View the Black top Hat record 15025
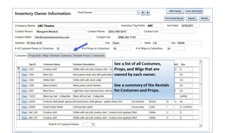The height and width of the screenshot is (133, 237). coord(24,96)
